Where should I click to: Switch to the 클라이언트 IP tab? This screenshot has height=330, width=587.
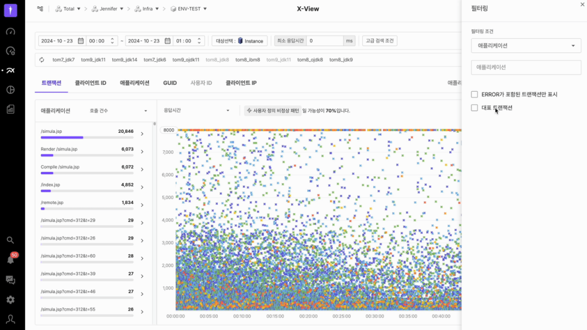coord(241,83)
